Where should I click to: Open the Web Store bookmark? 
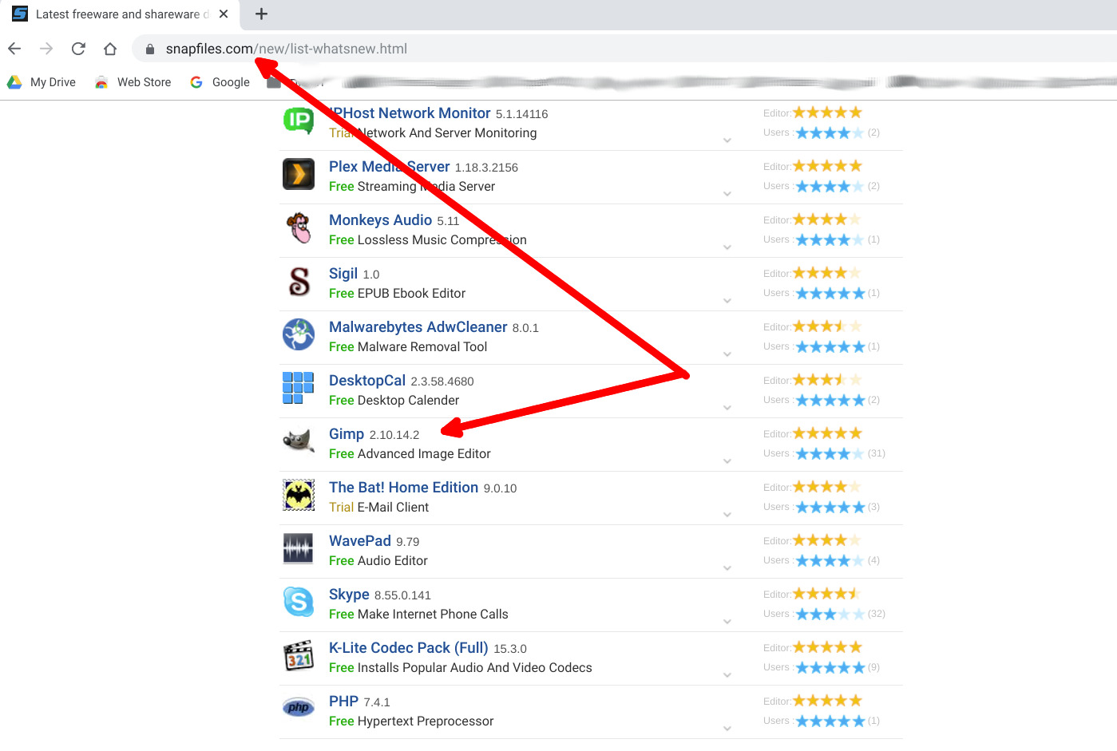tap(133, 82)
